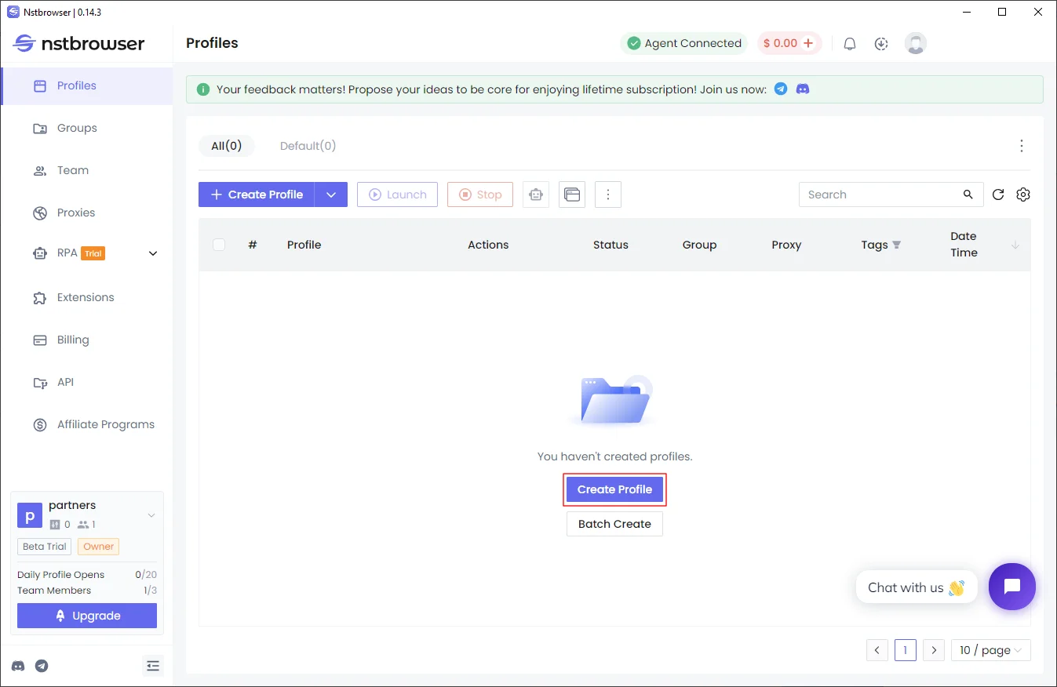
Task: Click the refresh icon beside search
Action: coord(998,194)
